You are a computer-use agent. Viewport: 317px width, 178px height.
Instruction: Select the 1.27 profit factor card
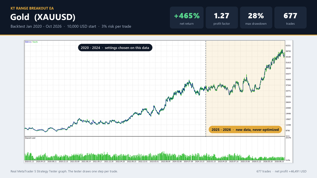pos(222,17)
